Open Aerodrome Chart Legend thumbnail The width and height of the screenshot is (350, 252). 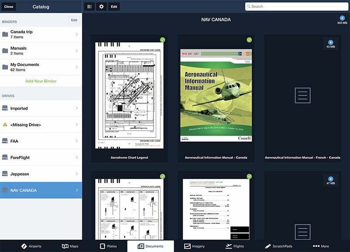[x=129, y=95]
